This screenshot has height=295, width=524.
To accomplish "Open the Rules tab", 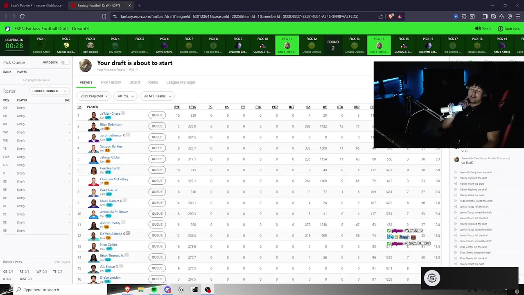I will pyautogui.click(x=153, y=82).
